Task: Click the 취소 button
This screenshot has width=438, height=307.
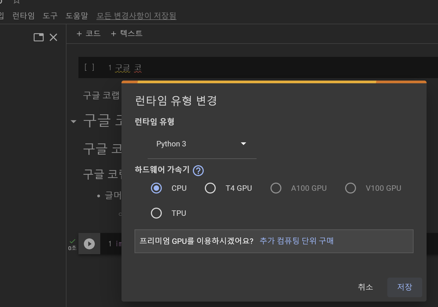Action: click(x=365, y=287)
